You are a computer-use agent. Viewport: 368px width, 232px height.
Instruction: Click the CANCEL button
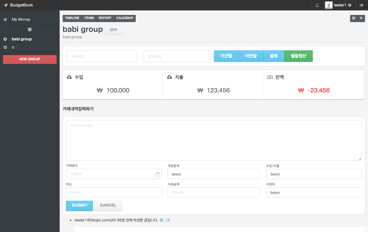pos(108,205)
